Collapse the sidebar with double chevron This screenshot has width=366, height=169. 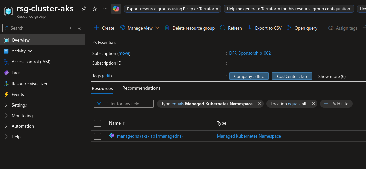79,28
